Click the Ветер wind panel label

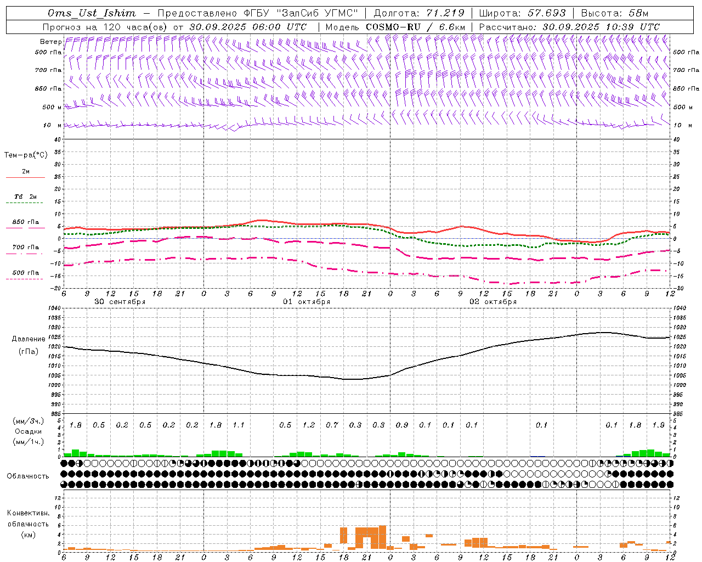[50, 42]
